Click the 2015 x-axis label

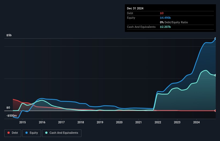click(x=23, y=123)
